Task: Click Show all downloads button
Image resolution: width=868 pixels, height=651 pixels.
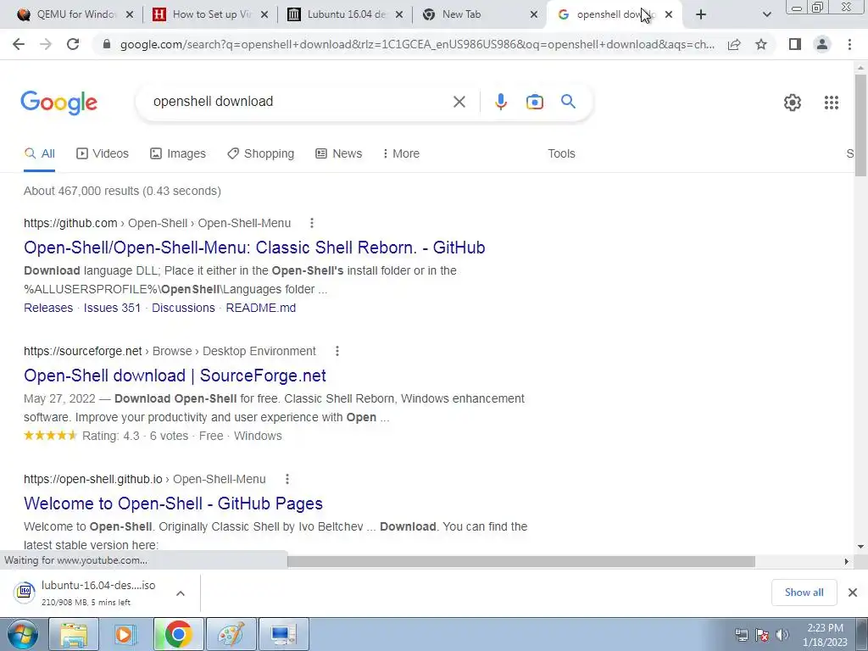Action: pos(804,593)
